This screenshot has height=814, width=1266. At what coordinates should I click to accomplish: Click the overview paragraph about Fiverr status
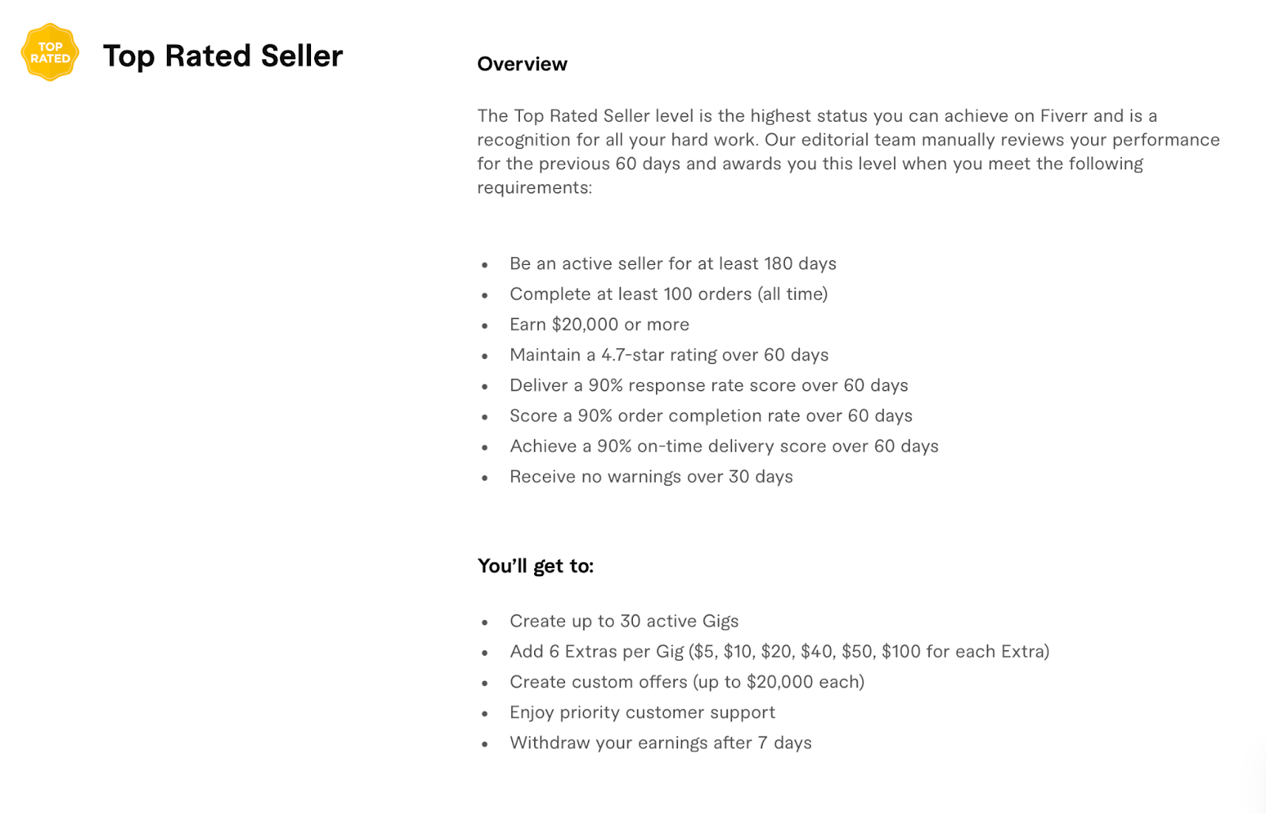(x=848, y=151)
